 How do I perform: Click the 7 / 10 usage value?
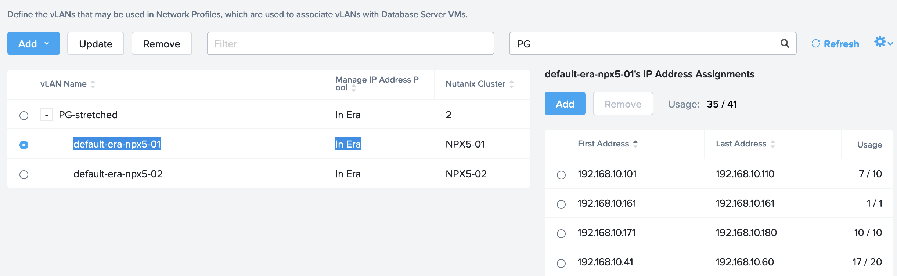click(870, 174)
